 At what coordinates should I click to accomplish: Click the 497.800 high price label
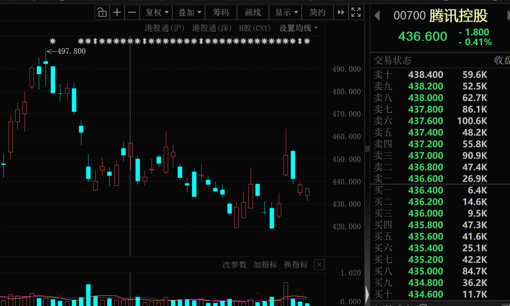click(x=71, y=51)
